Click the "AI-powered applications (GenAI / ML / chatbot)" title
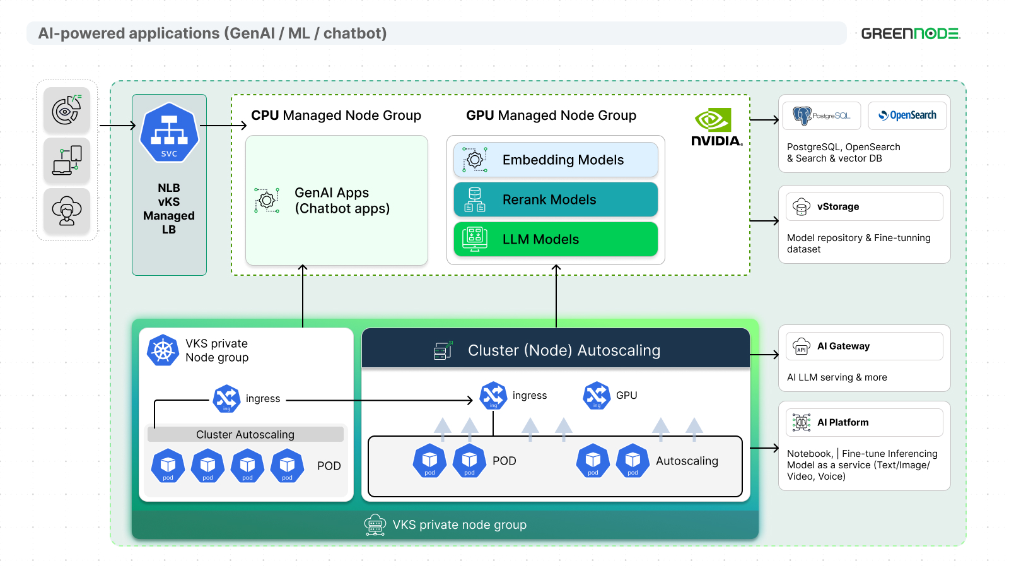1009x568 pixels. pyautogui.click(x=213, y=33)
